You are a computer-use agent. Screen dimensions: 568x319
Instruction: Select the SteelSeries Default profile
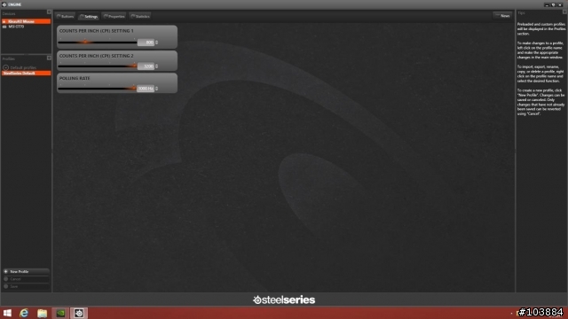(x=26, y=73)
